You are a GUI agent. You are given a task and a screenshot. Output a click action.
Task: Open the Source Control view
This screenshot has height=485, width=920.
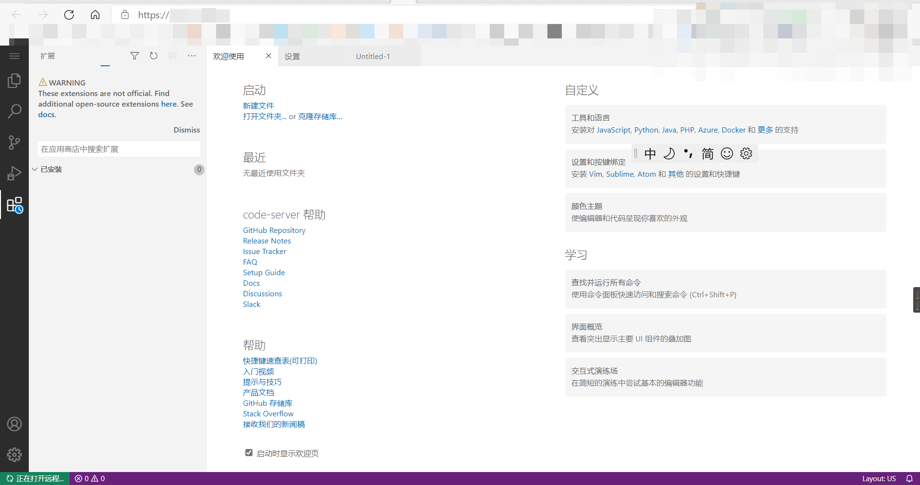pos(14,142)
